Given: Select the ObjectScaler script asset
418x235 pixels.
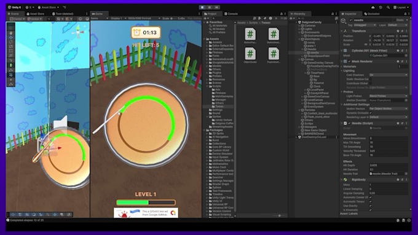Looking at the screenshot, I should point(250,56).
